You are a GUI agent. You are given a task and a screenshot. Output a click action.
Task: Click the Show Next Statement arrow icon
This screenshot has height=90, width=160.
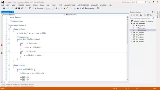(75, 8)
